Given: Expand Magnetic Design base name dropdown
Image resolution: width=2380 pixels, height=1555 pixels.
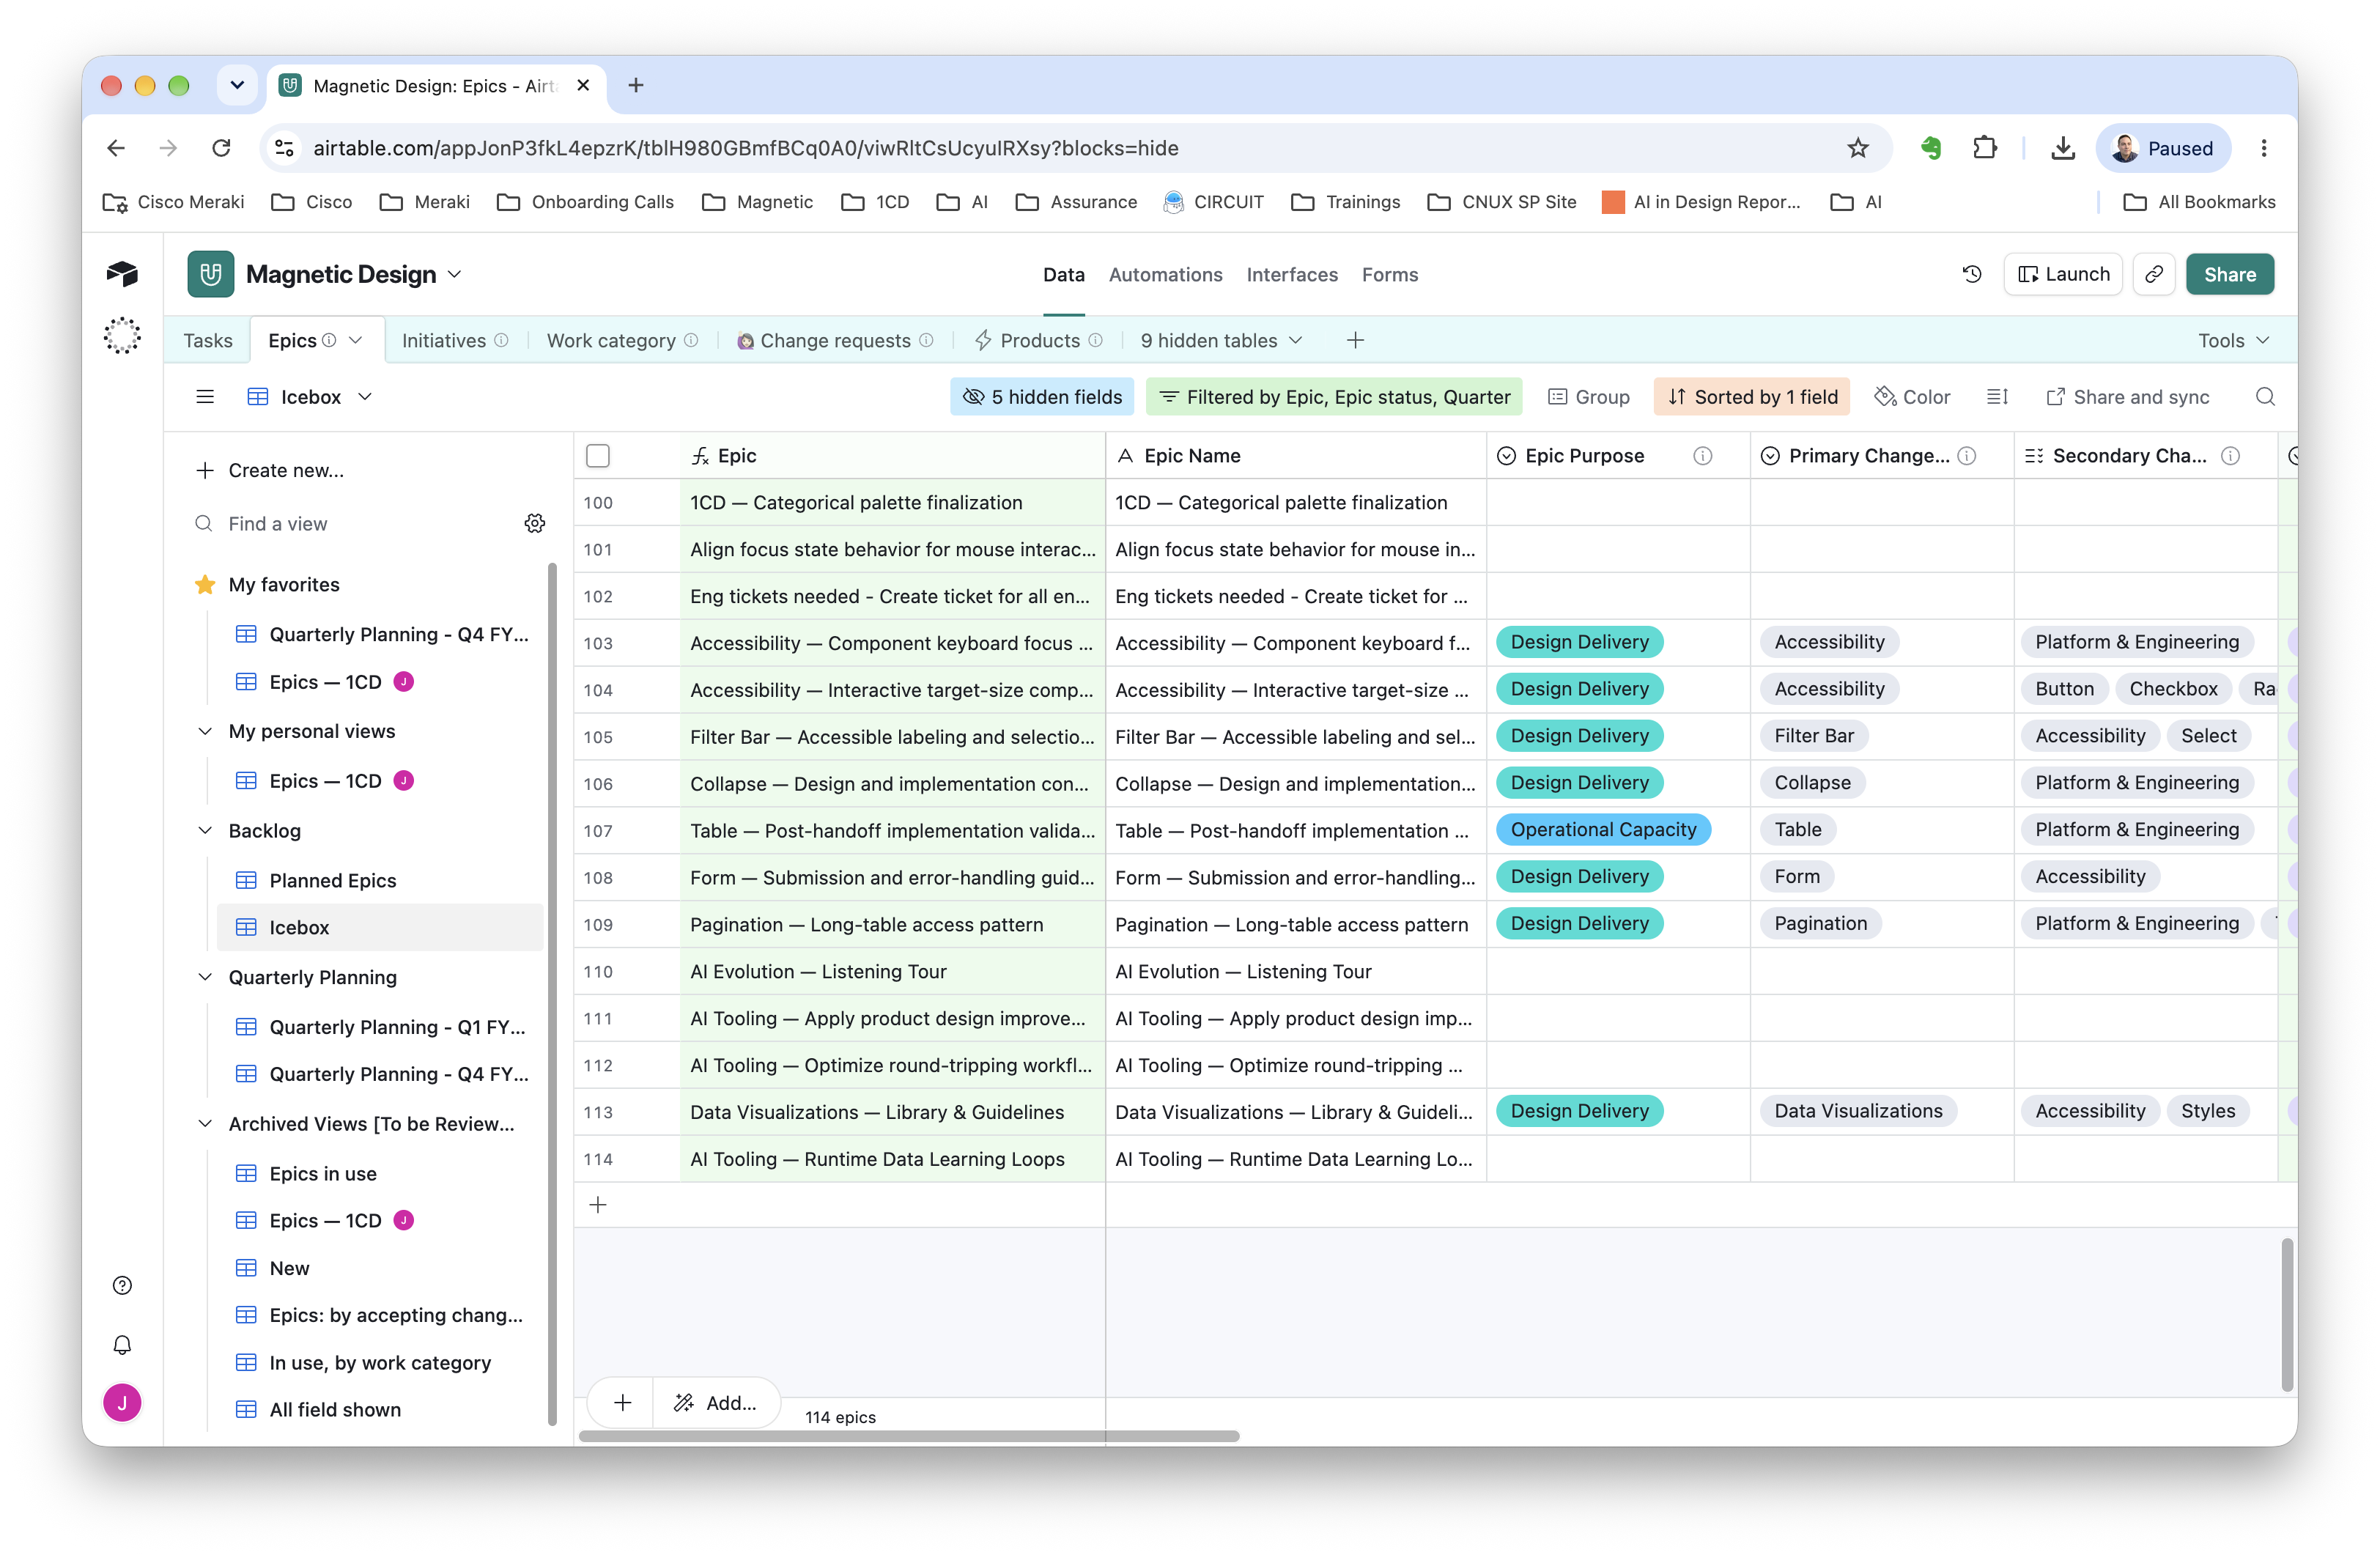Looking at the screenshot, I should 454,274.
